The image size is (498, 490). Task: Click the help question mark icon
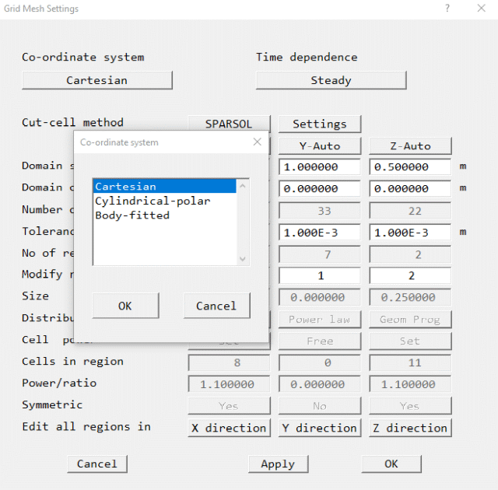coord(447,9)
